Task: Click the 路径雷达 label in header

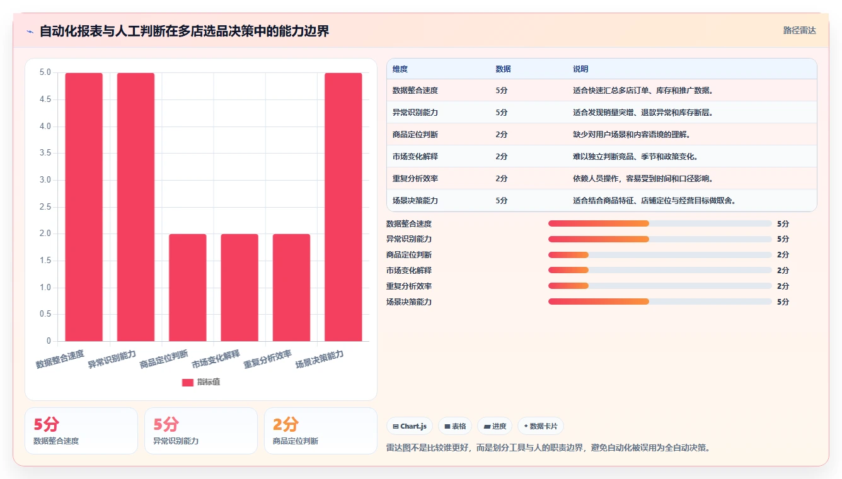Action: point(799,30)
